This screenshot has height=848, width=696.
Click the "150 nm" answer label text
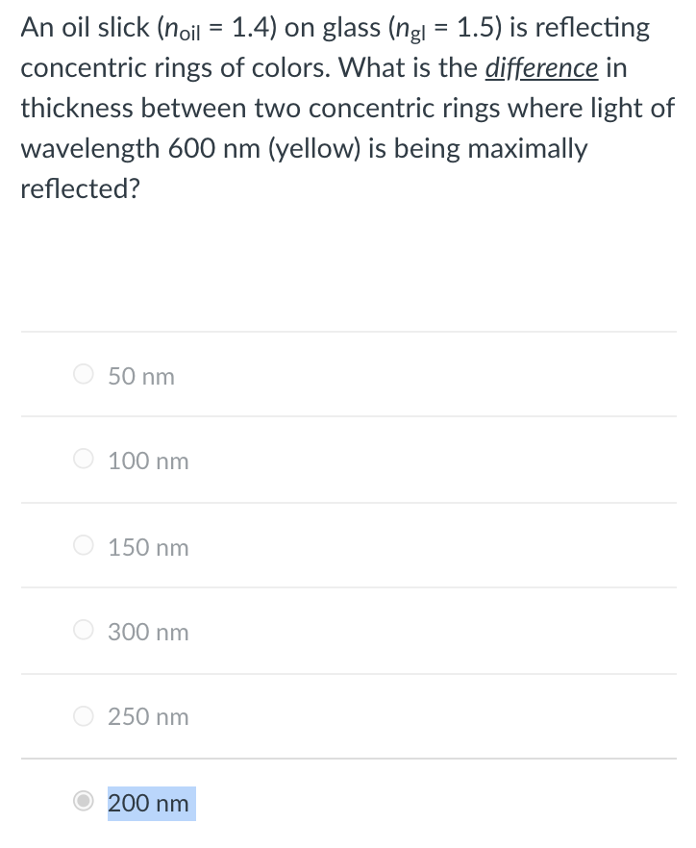coord(148,547)
